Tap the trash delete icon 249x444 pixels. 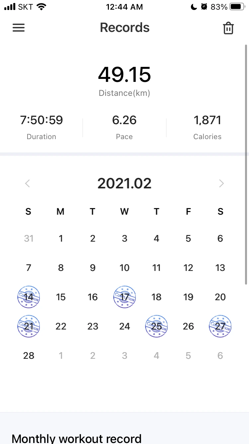[228, 28]
